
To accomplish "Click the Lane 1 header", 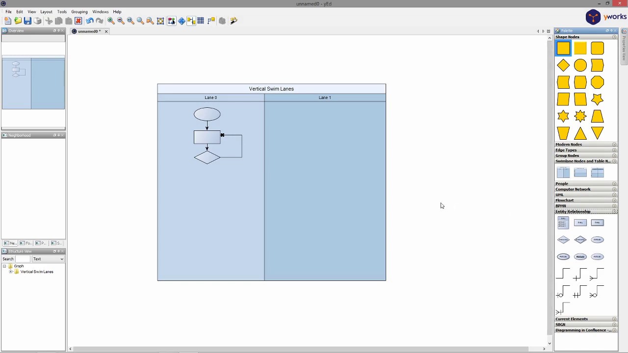I will (x=325, y=98).
